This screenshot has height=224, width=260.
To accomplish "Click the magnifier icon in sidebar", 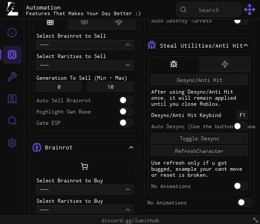I will point(12,121).
